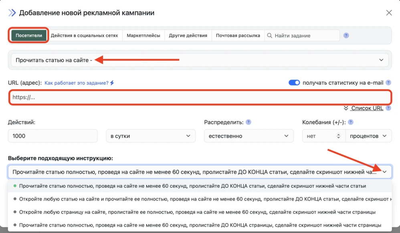Open the в сутки period dropdown
The width and height of the screenshot is (400, 233).
tap(151, 136)
